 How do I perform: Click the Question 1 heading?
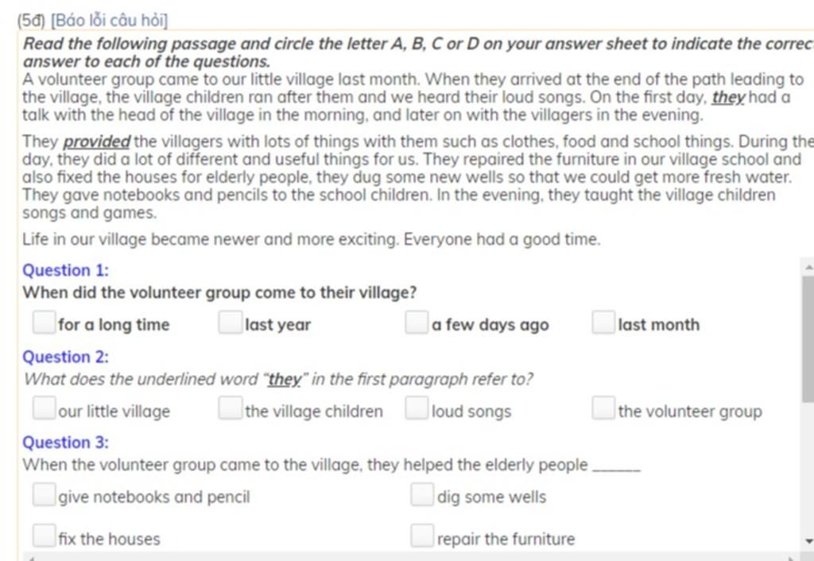click(x=65, y=270)
